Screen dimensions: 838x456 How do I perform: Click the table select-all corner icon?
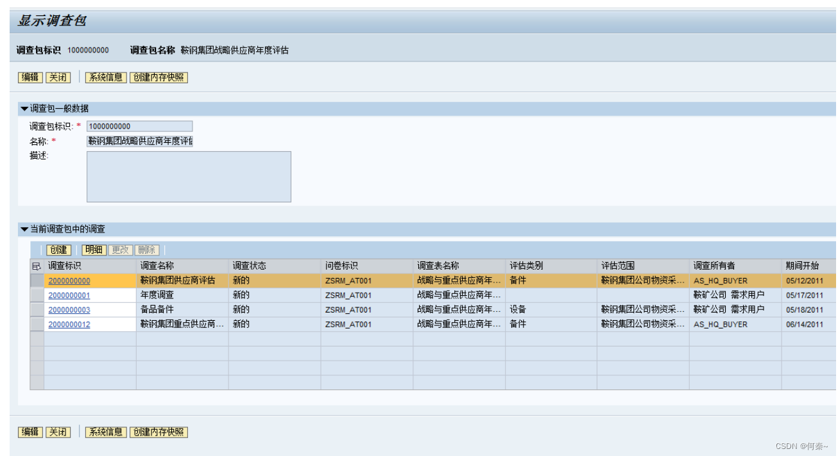(x=36, y=266)
